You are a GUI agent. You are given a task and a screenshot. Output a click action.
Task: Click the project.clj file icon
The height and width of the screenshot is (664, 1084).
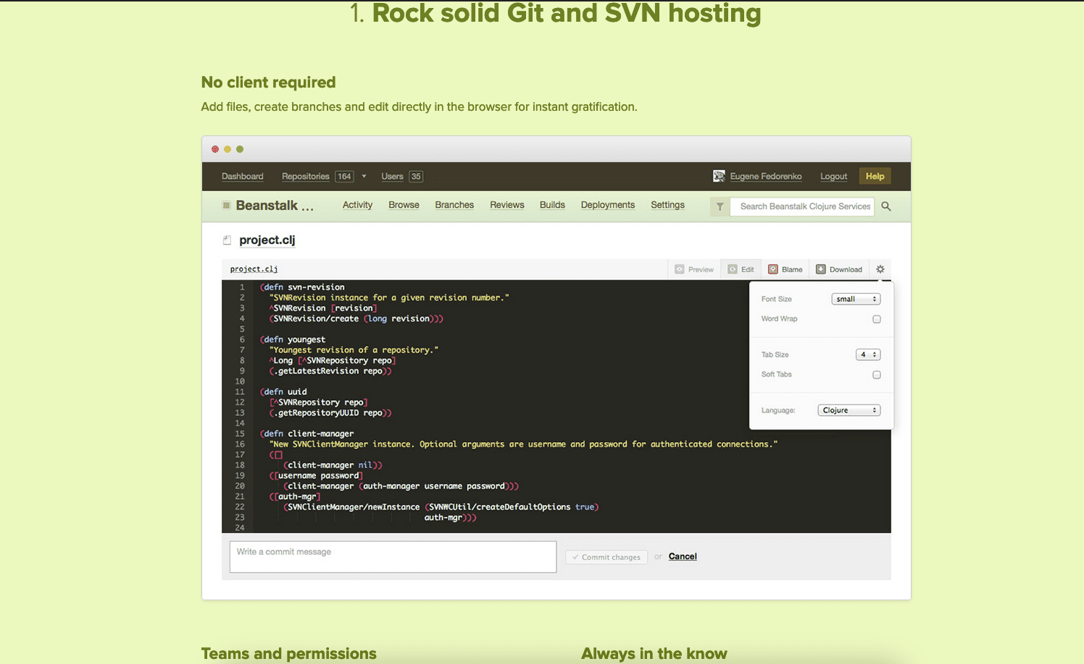click(x=227, y=239)
